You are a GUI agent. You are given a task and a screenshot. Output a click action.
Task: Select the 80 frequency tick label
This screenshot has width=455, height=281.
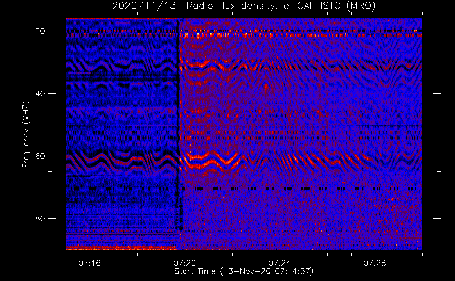pyautogui.click(x=40, y=218)
